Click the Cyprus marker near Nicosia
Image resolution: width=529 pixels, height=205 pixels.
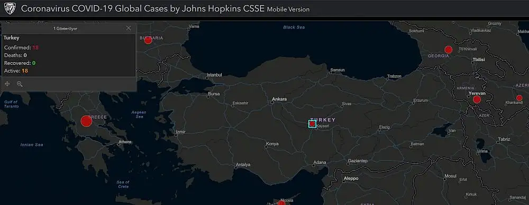click(281, 203)
